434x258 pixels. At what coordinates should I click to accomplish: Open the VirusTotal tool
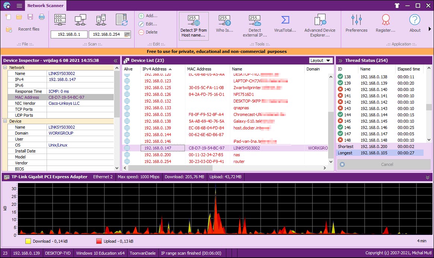point(285,25)
